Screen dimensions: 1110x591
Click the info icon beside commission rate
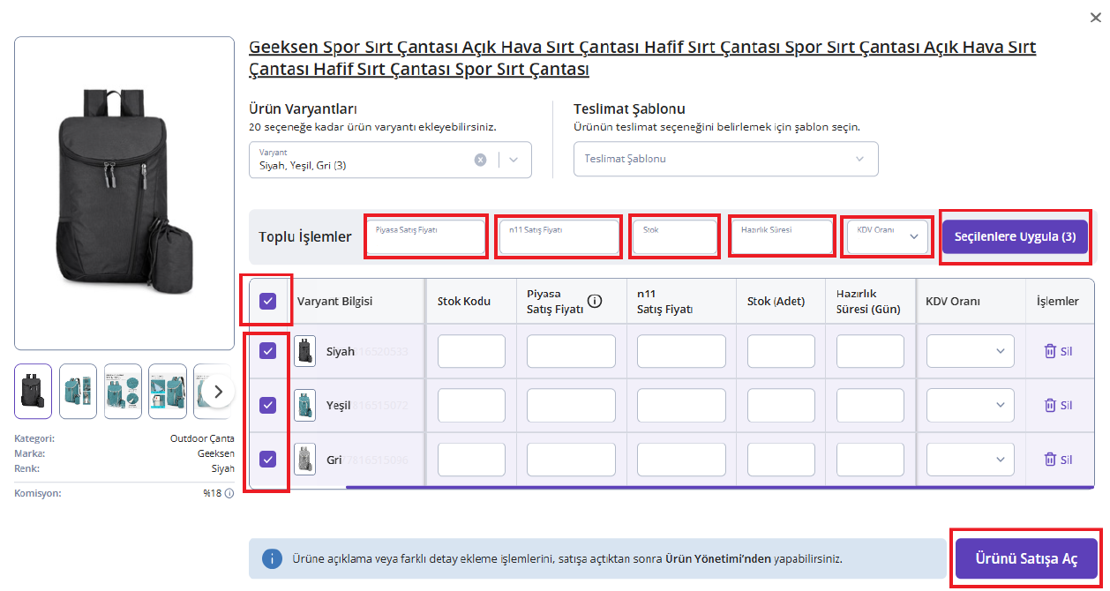[229, 494]
